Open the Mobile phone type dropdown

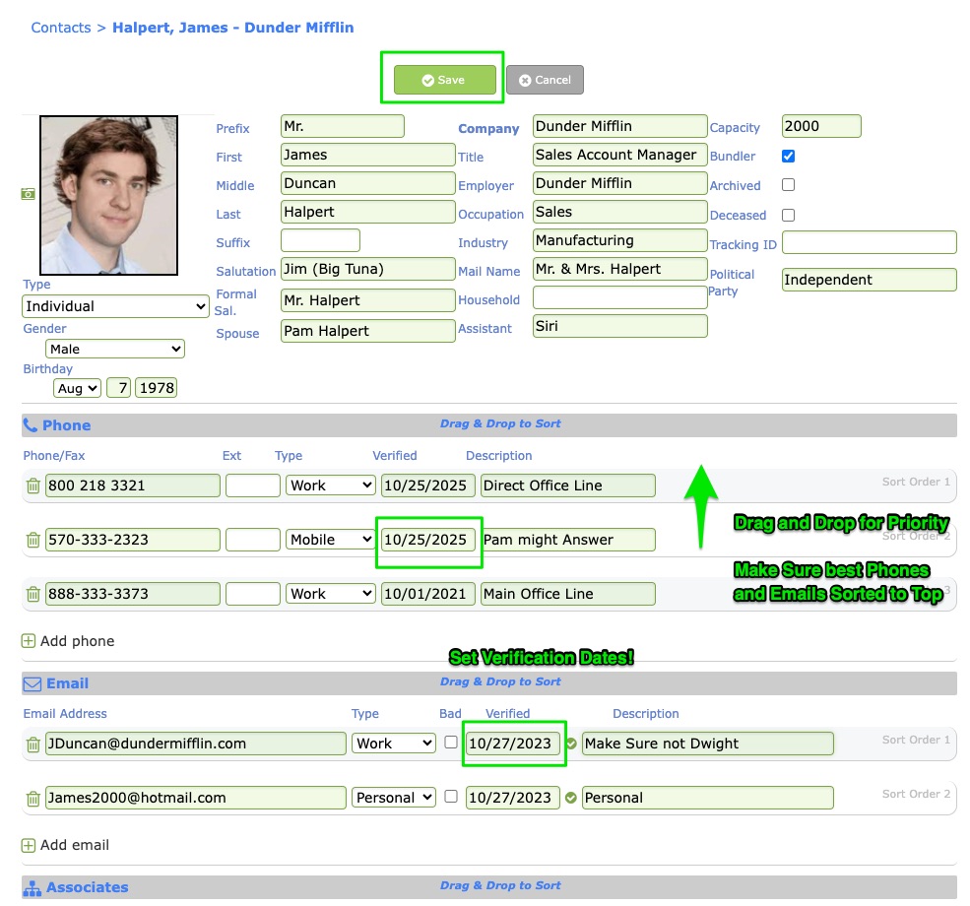pyautogui.click(x=330, y=540)
